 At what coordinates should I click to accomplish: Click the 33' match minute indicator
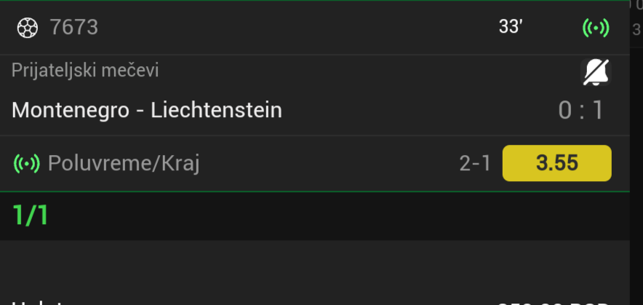[511, 28]
